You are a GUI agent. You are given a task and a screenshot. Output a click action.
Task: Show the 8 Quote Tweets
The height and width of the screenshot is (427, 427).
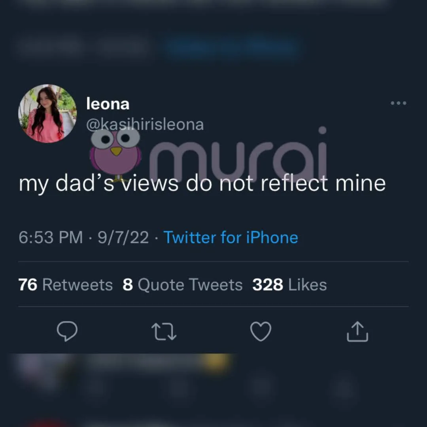click(x=182, y=285)
